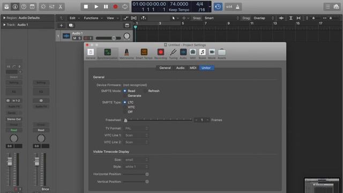The width and height of the screenshot is (343, 193).
Task: Start recording with the red Record button
Action: [x=115, y=6]
